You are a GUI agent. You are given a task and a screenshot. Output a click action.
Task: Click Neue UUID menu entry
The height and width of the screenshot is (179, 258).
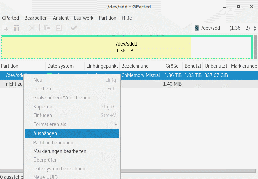(72, 177)
